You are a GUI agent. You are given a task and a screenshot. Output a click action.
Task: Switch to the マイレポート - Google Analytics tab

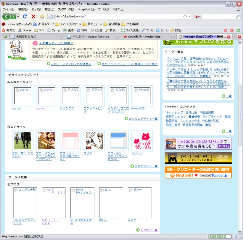(x=93, y=37)
